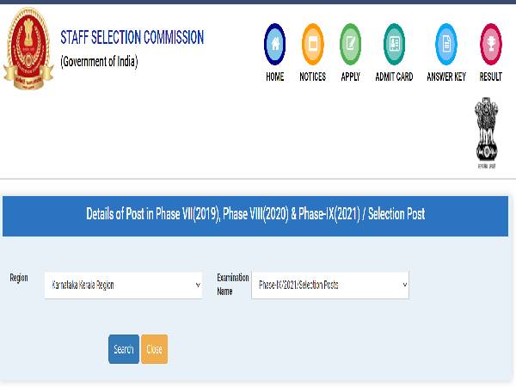Viewport: 516px width, 387px height.
Task: Open the Admit Card icon
Action: click(x=394, y=44)
